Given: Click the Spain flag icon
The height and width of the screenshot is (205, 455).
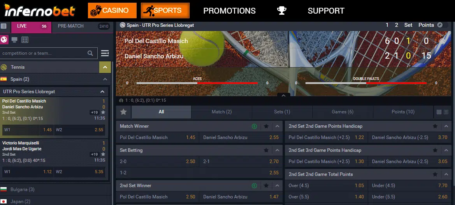Looking at the screenshot, I should coord(4,79).
